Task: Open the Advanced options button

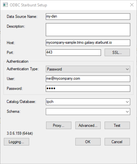Action: pos(88,125)
